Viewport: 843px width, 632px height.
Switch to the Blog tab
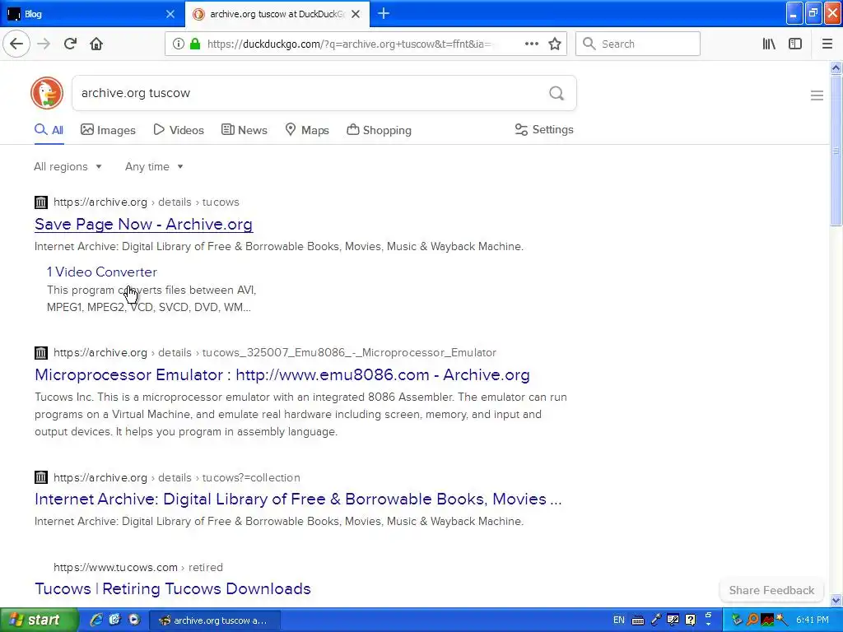(x=91, y=14)
